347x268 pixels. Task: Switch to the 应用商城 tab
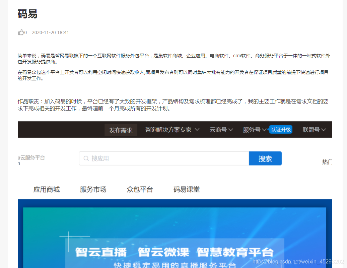[47, 189]
